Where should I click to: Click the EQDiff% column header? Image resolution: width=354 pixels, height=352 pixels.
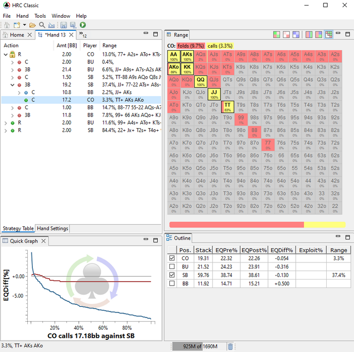point(281,250)
